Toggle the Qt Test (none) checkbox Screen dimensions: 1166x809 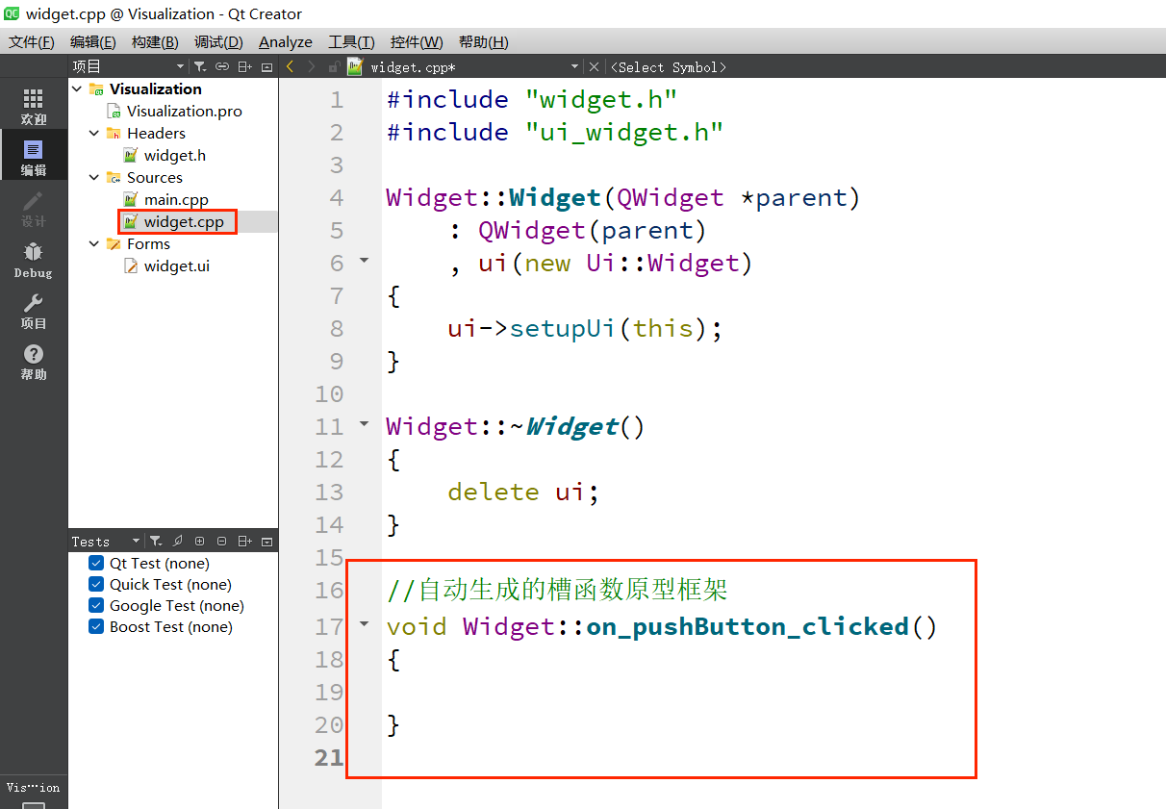[x=96, y=563]
